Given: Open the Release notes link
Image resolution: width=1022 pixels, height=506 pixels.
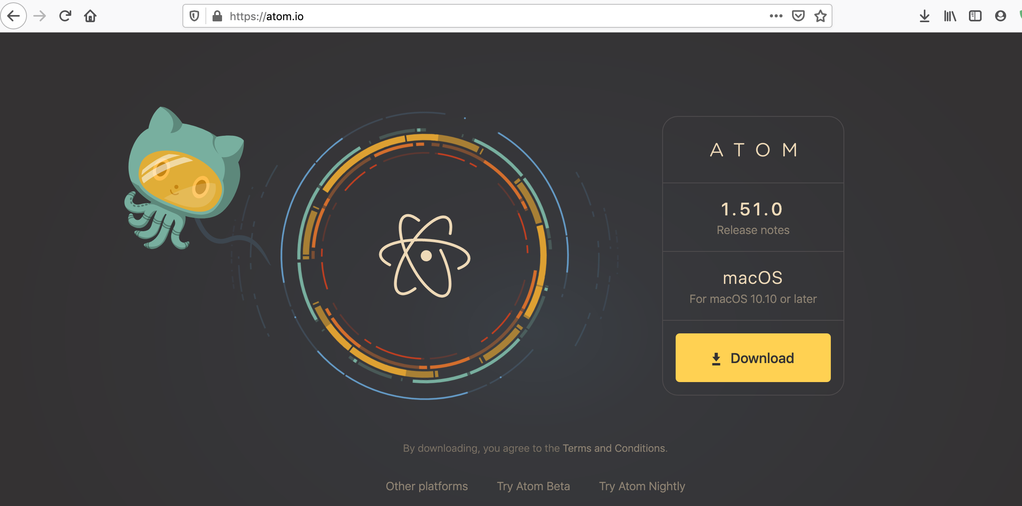Looking at the screenshot, I should [x=752, y=230].
